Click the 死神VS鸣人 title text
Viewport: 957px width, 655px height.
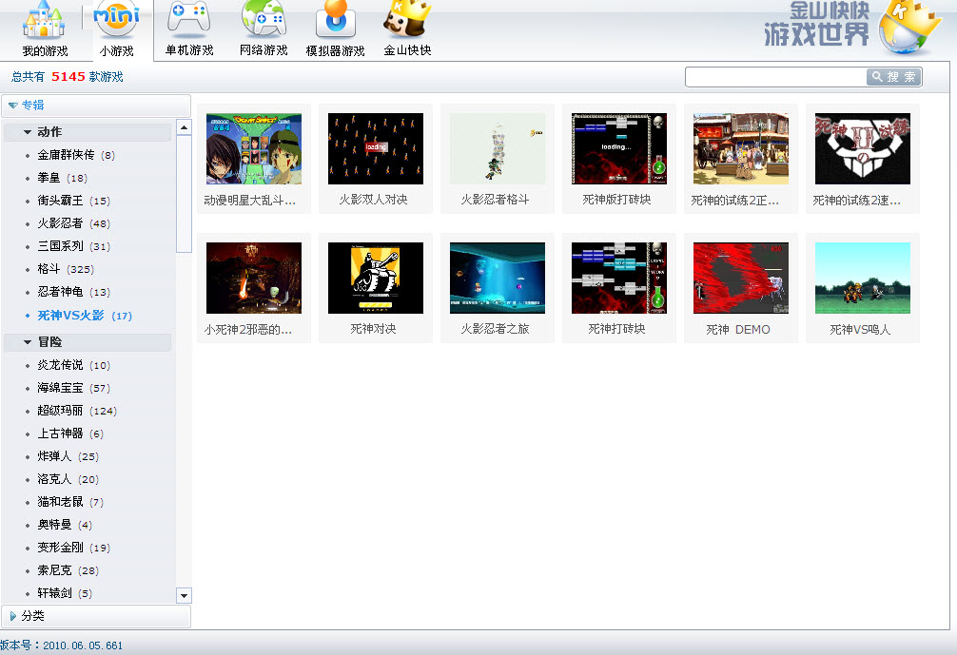(x=860, y=329)
